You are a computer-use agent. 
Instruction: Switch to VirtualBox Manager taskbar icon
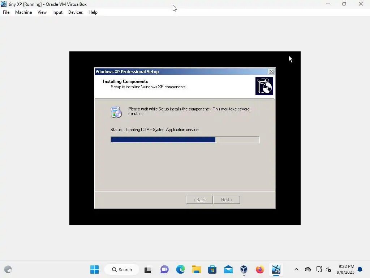(x=244, y=269)
